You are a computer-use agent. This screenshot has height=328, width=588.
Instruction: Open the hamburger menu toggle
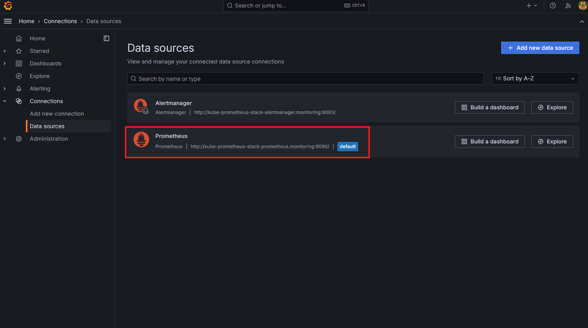(8, 21)
